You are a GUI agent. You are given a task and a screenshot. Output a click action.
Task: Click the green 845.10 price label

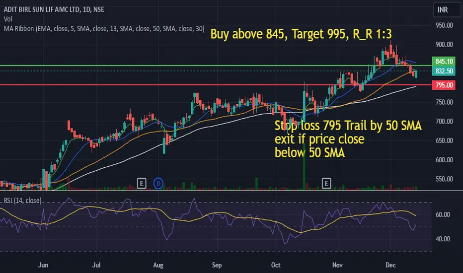point(444,62)
